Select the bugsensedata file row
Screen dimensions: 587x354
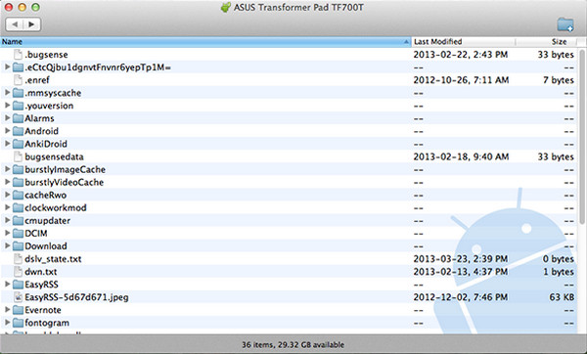tap(289, 156)
